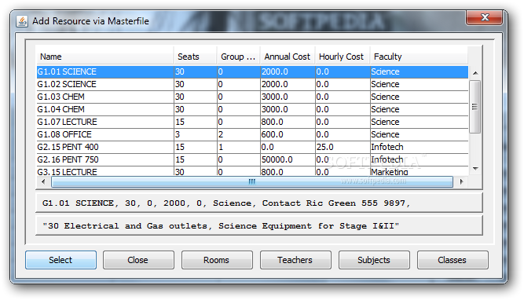Open the Teachers masterfile
Viewport: 524px width, 300px height.
click(295, 260)
